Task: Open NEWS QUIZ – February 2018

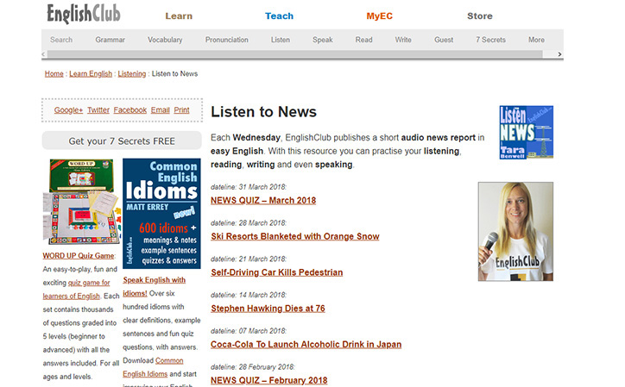Action: tap(269, 380)
